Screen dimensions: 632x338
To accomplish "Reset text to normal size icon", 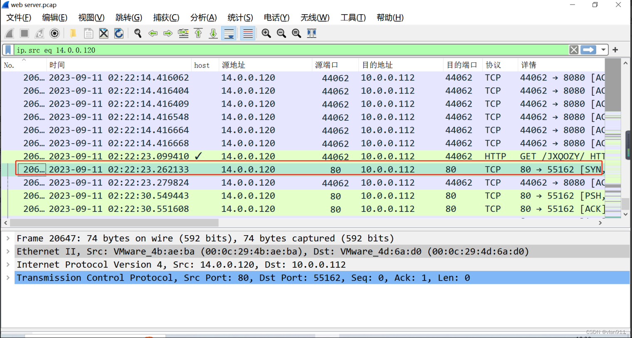I will (x=296, y=33).
